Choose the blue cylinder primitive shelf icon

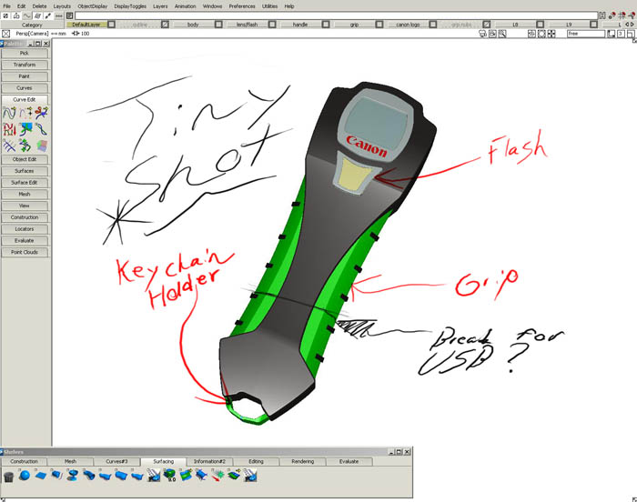56,476
